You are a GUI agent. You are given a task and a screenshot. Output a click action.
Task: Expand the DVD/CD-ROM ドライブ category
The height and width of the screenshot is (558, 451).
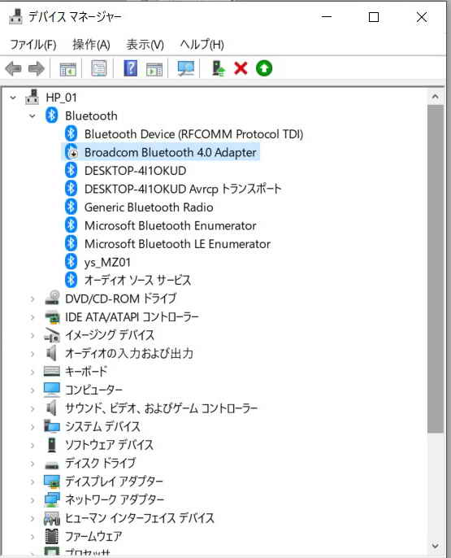[x=33, y=299]
